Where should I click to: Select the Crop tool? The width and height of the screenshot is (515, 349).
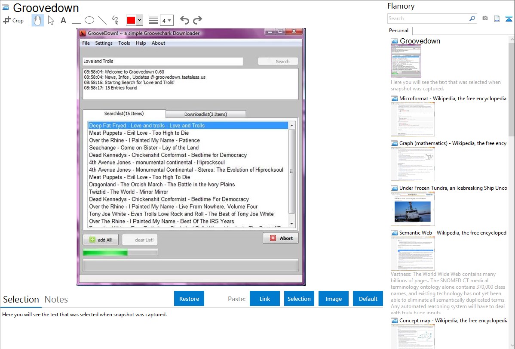13,20
